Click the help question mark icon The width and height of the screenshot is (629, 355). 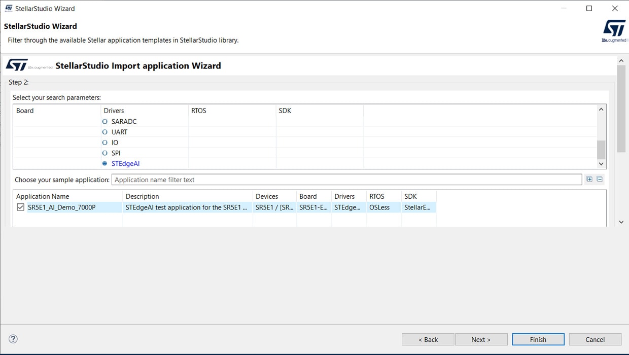coord(13,339)
